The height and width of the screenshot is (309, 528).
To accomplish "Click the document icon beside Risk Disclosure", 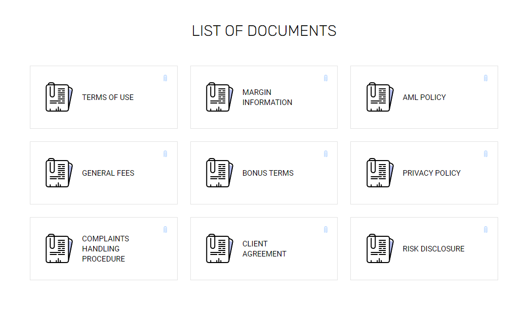I will [x=380, y=248].
